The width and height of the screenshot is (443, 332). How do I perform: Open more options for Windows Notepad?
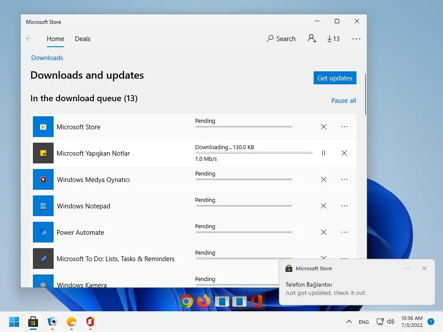344,206
